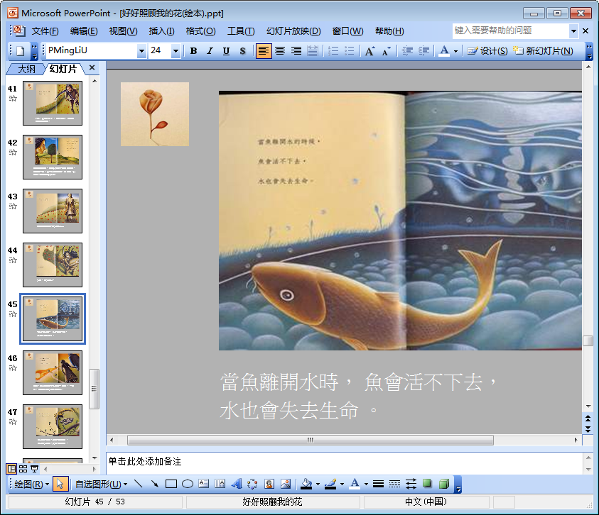Increase indent level
This screenshot has width=599, height=515.
423,51
